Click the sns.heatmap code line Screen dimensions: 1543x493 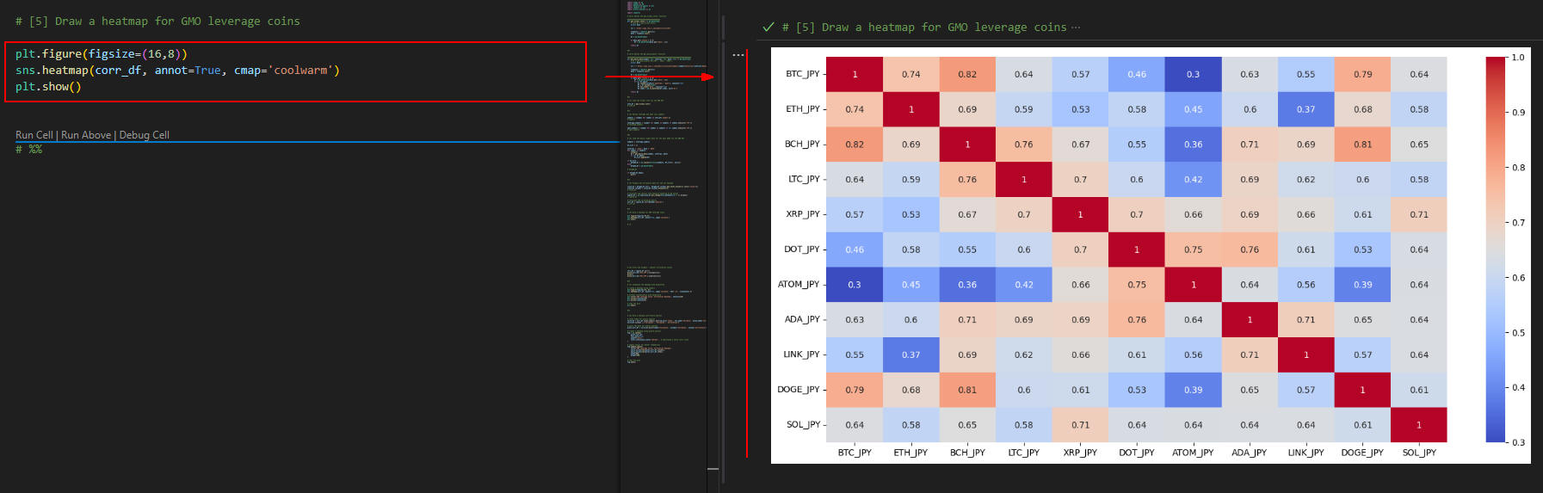pos(177,70)
